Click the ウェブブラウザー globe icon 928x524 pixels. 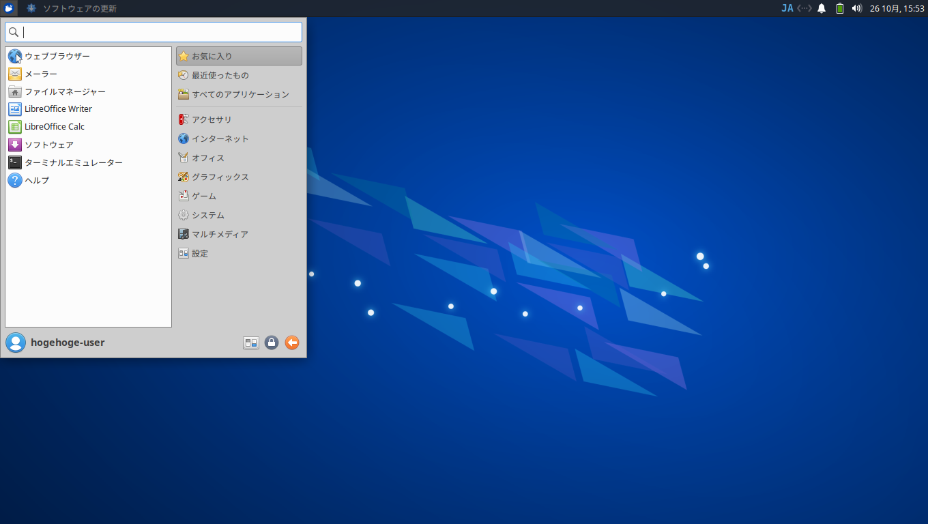15,56
